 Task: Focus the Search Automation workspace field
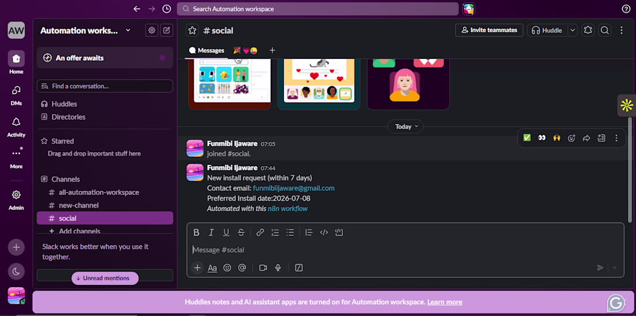pos(317,9)
